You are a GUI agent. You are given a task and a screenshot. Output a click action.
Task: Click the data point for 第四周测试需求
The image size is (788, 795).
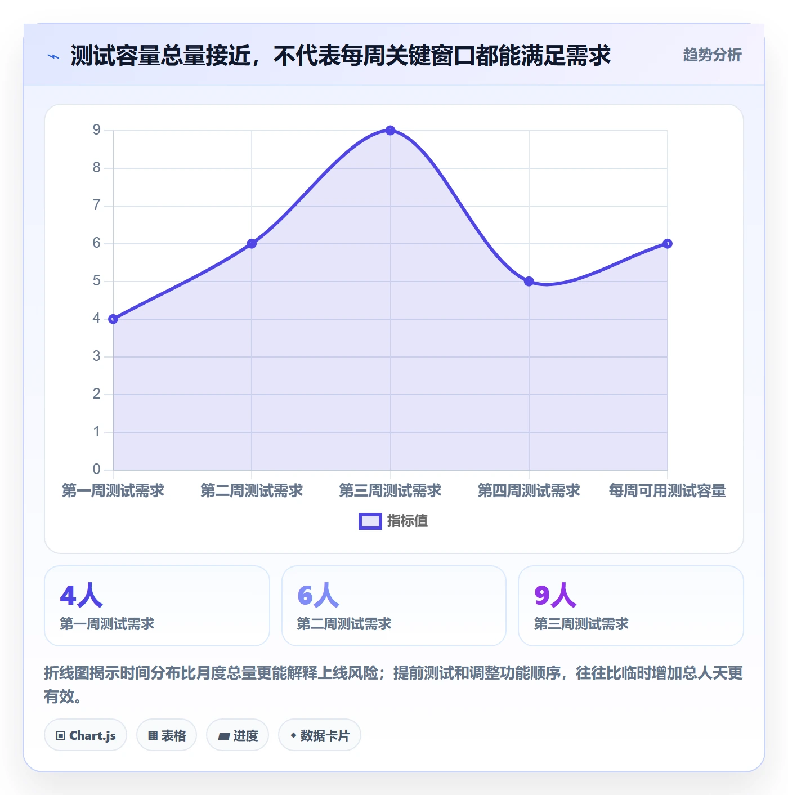click(529, 282)
